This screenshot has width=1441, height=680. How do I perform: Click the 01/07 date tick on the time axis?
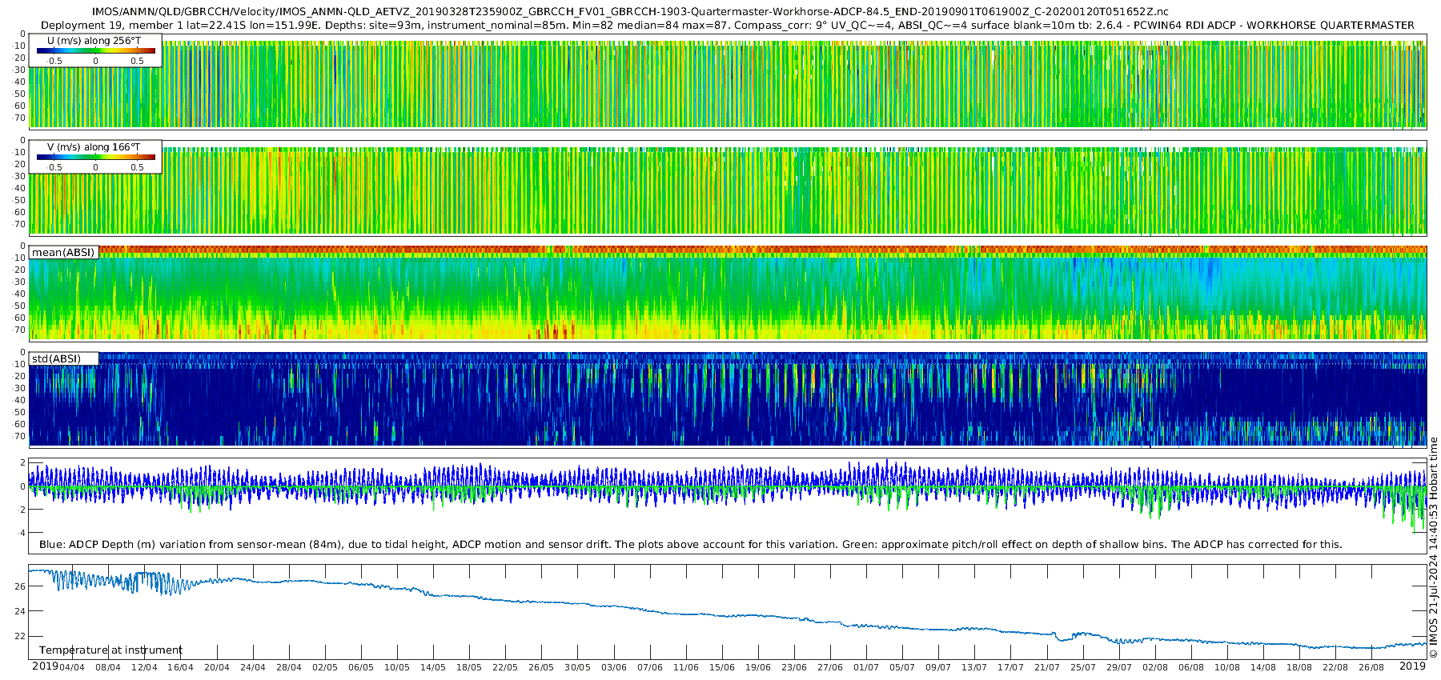click(866, 667)
